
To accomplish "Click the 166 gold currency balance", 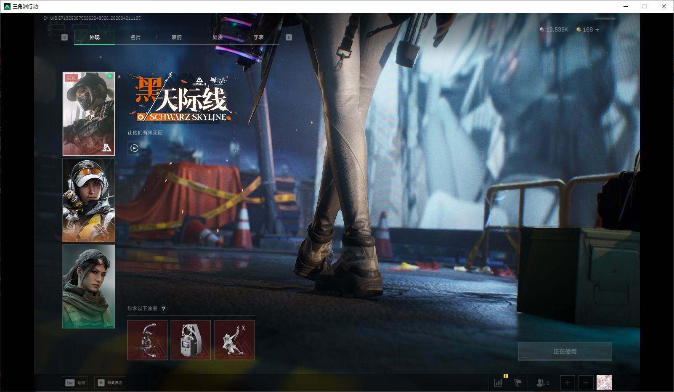I will coord(584,29).
